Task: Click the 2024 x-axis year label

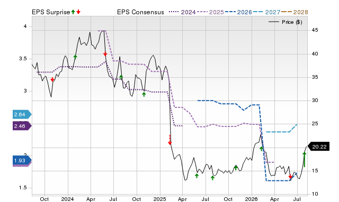Action: coord(67,199)
